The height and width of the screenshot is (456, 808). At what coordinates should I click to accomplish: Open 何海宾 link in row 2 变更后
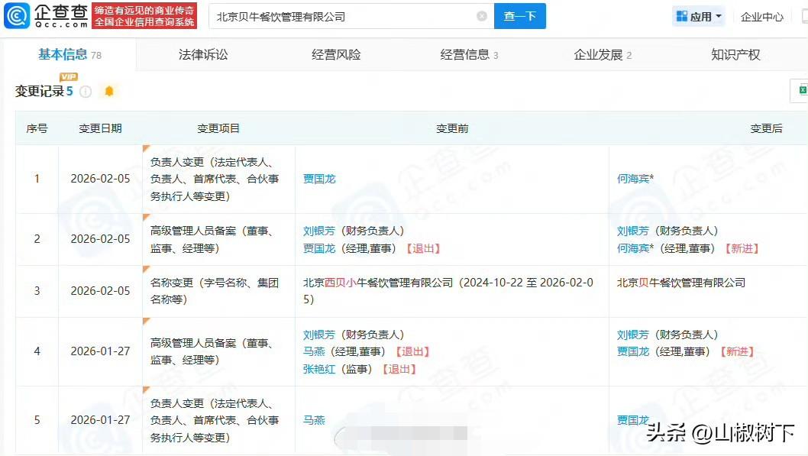(633, 248)
